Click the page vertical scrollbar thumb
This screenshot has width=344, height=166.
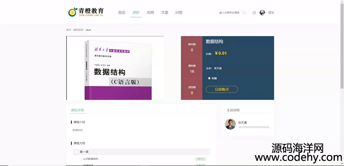[342, 46]
